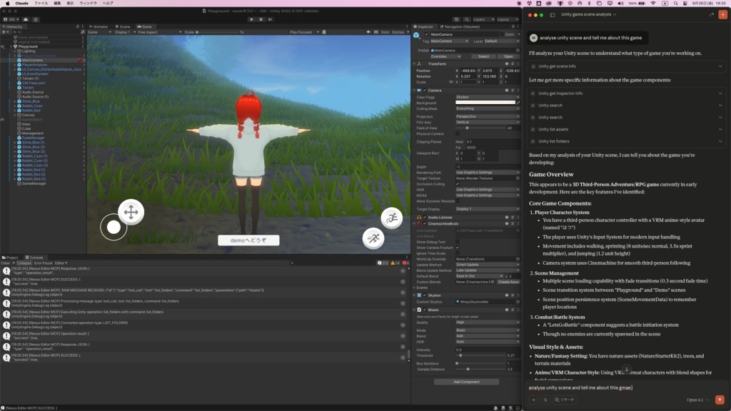The image size is (731, 411).
Task: Click the Skybox component icon
Action: [x=419, y=295]
